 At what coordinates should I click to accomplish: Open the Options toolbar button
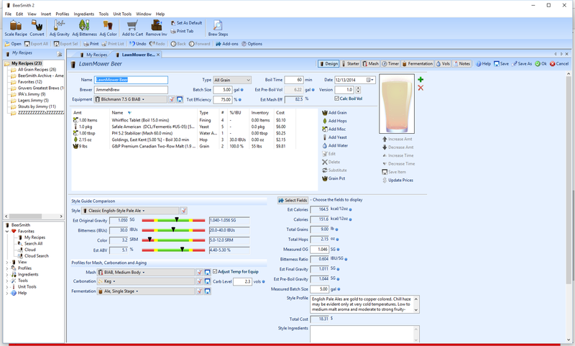click(252, 44)
